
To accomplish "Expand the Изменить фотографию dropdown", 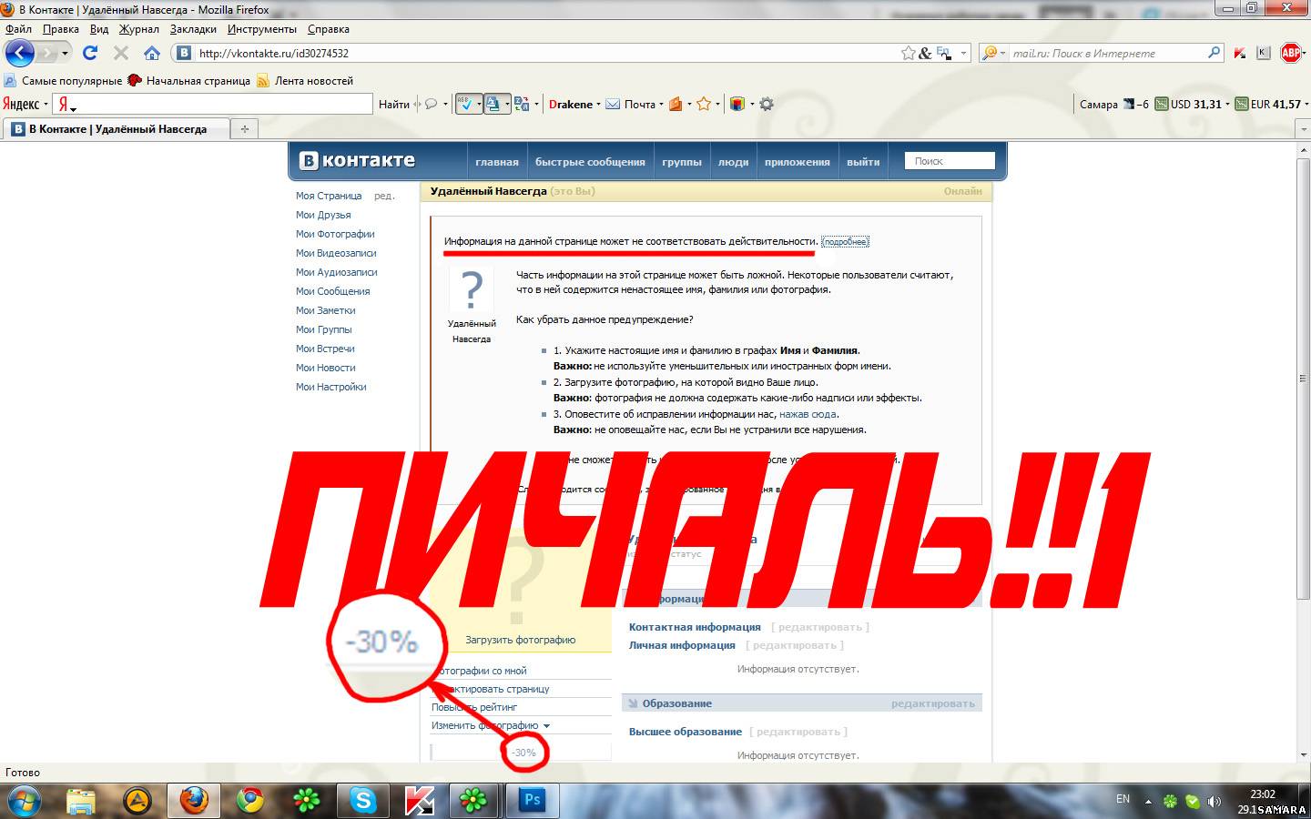I will [546, 725].
